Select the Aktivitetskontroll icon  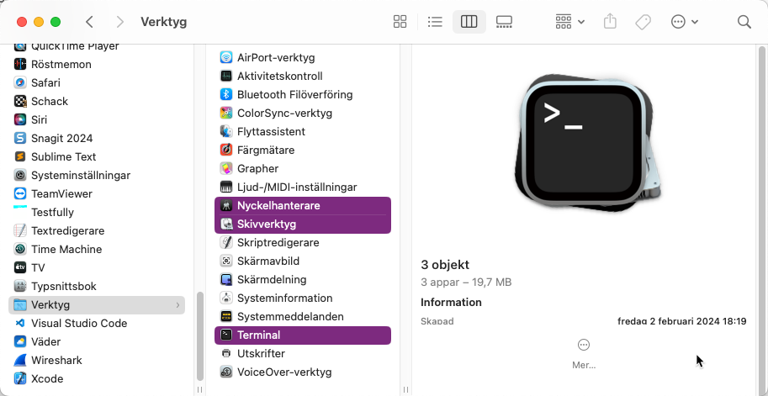tap(225, 76)
